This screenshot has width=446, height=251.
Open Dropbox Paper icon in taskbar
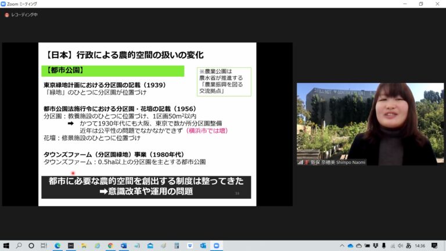pos(190,246)
